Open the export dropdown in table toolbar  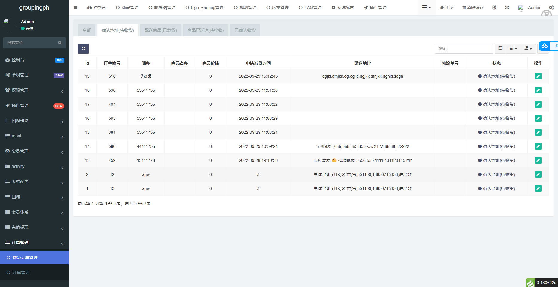(528, 48)
